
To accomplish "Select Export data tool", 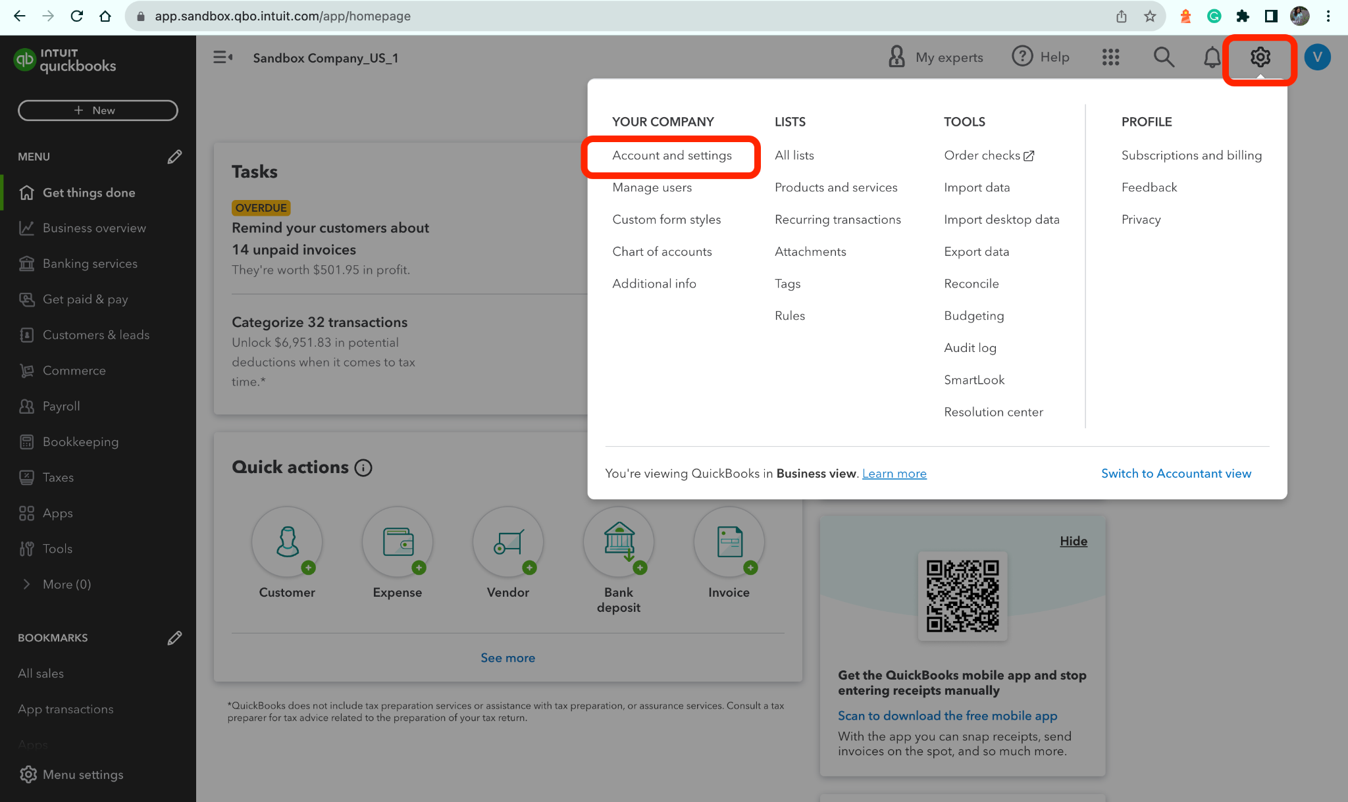I will click(x=977, y=251).
